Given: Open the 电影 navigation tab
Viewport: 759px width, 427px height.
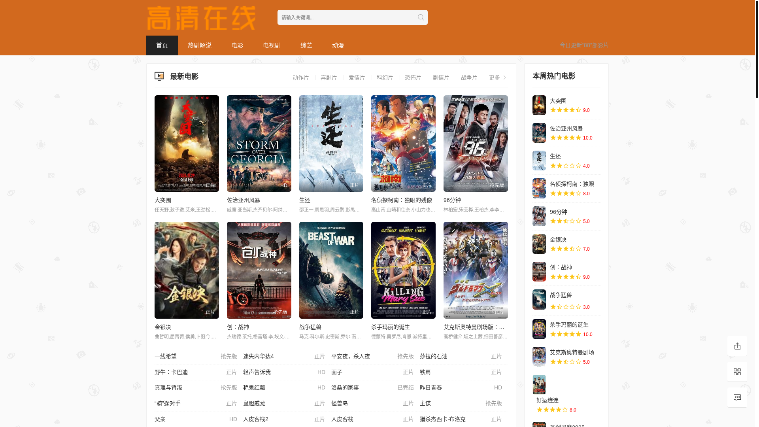Looking at the screenshot, I should (237, 45).
